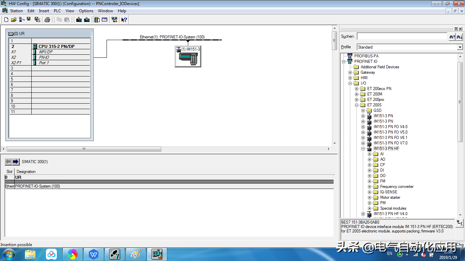Click the Open ONLINE toolbar icon
The width and height of the screenshot is (465, 261).
point(21,20)
